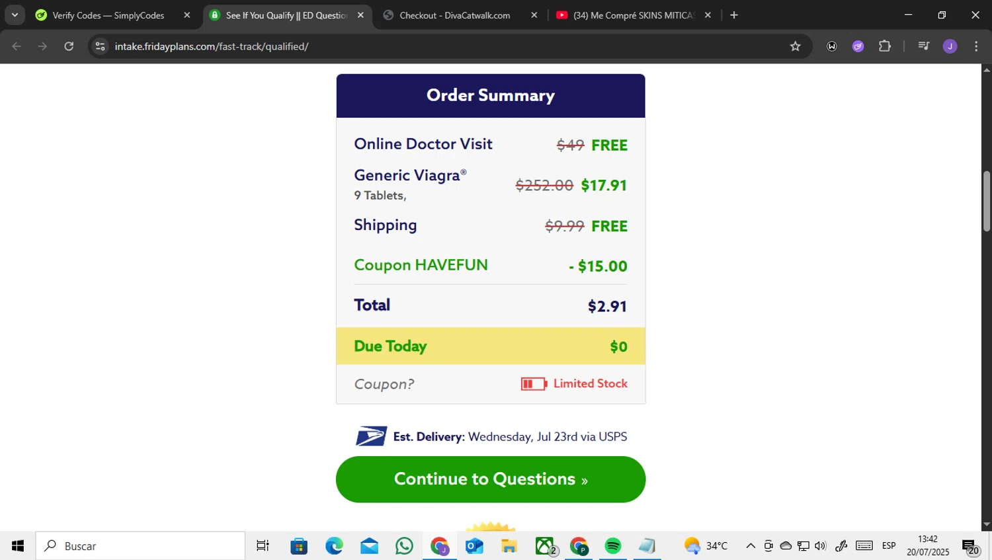Switch the ESP input language
Screen dimensions: 992x560
[x=889, y=545]
